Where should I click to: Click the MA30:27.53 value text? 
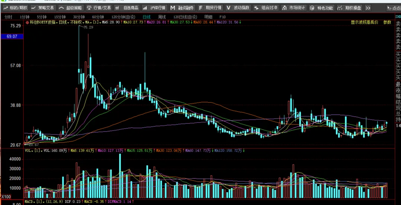pyautogui.click(x=180, y=23)
